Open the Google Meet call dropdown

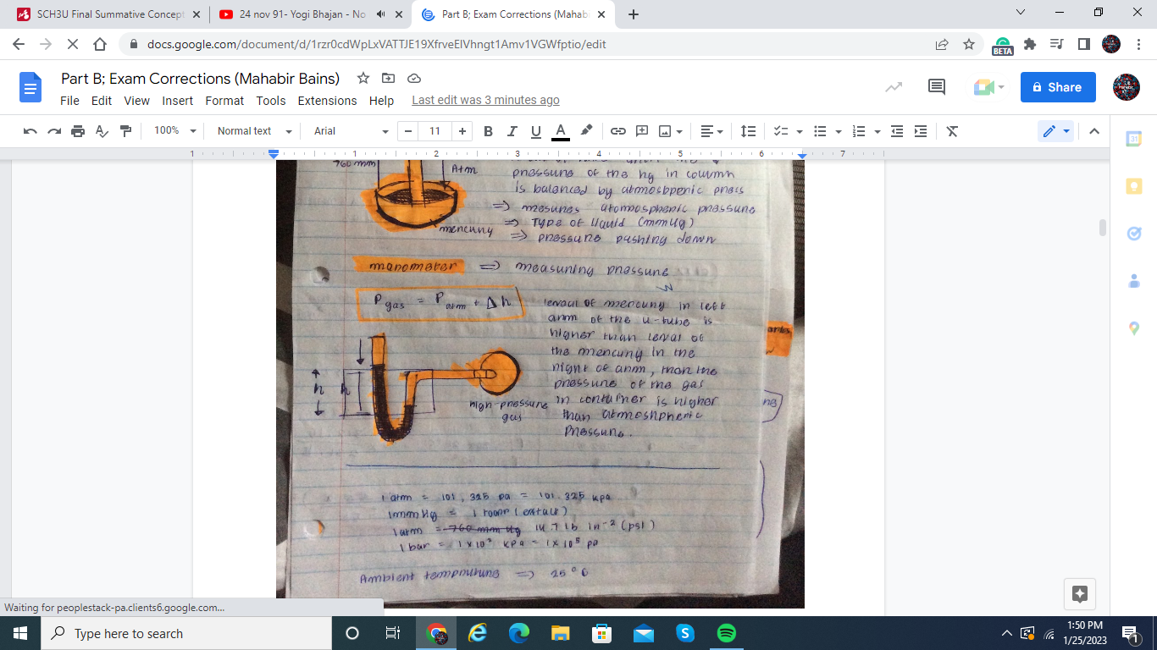[988, 87]
